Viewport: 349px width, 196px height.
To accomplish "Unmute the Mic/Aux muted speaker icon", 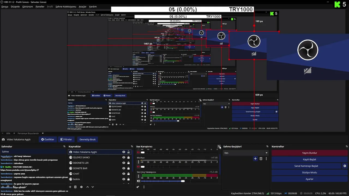I will coord(139,167).
